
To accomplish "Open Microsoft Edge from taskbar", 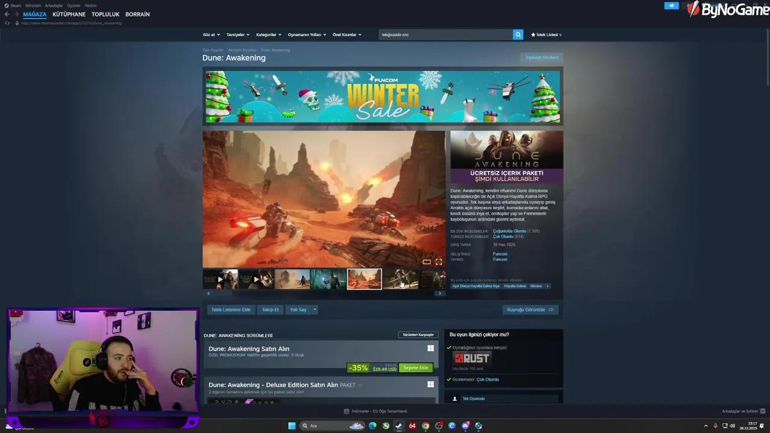I will pyautogui.click(x=372, y=426).
